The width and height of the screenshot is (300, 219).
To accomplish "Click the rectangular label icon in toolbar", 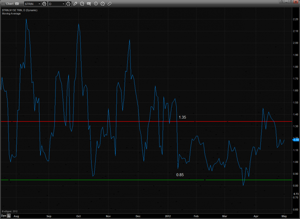I will 89,4.
